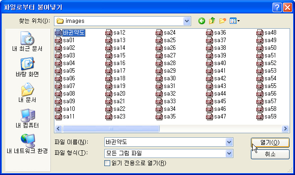
Task: Expand the 찾는 위치 images dropdown
Action: [x=187, y=21]
